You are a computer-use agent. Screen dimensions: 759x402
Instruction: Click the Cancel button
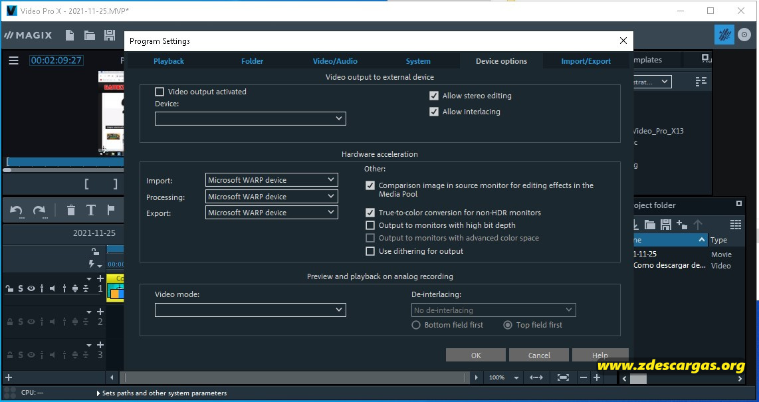click(x=539, y=355)
